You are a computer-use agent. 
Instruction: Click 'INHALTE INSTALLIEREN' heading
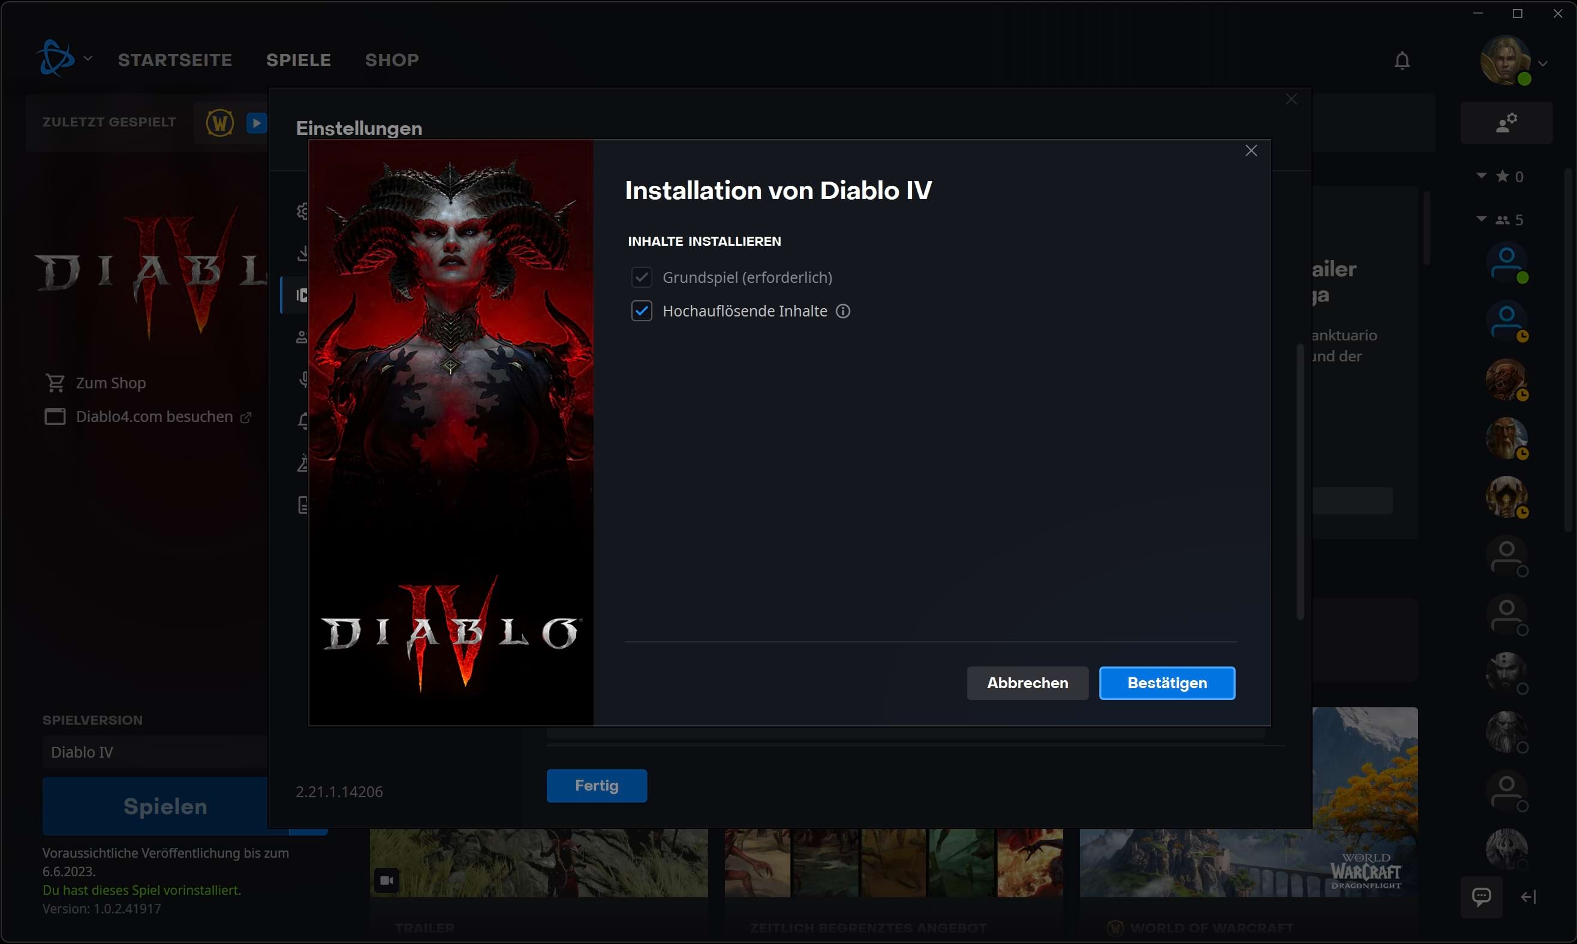(x=705, y=241)
